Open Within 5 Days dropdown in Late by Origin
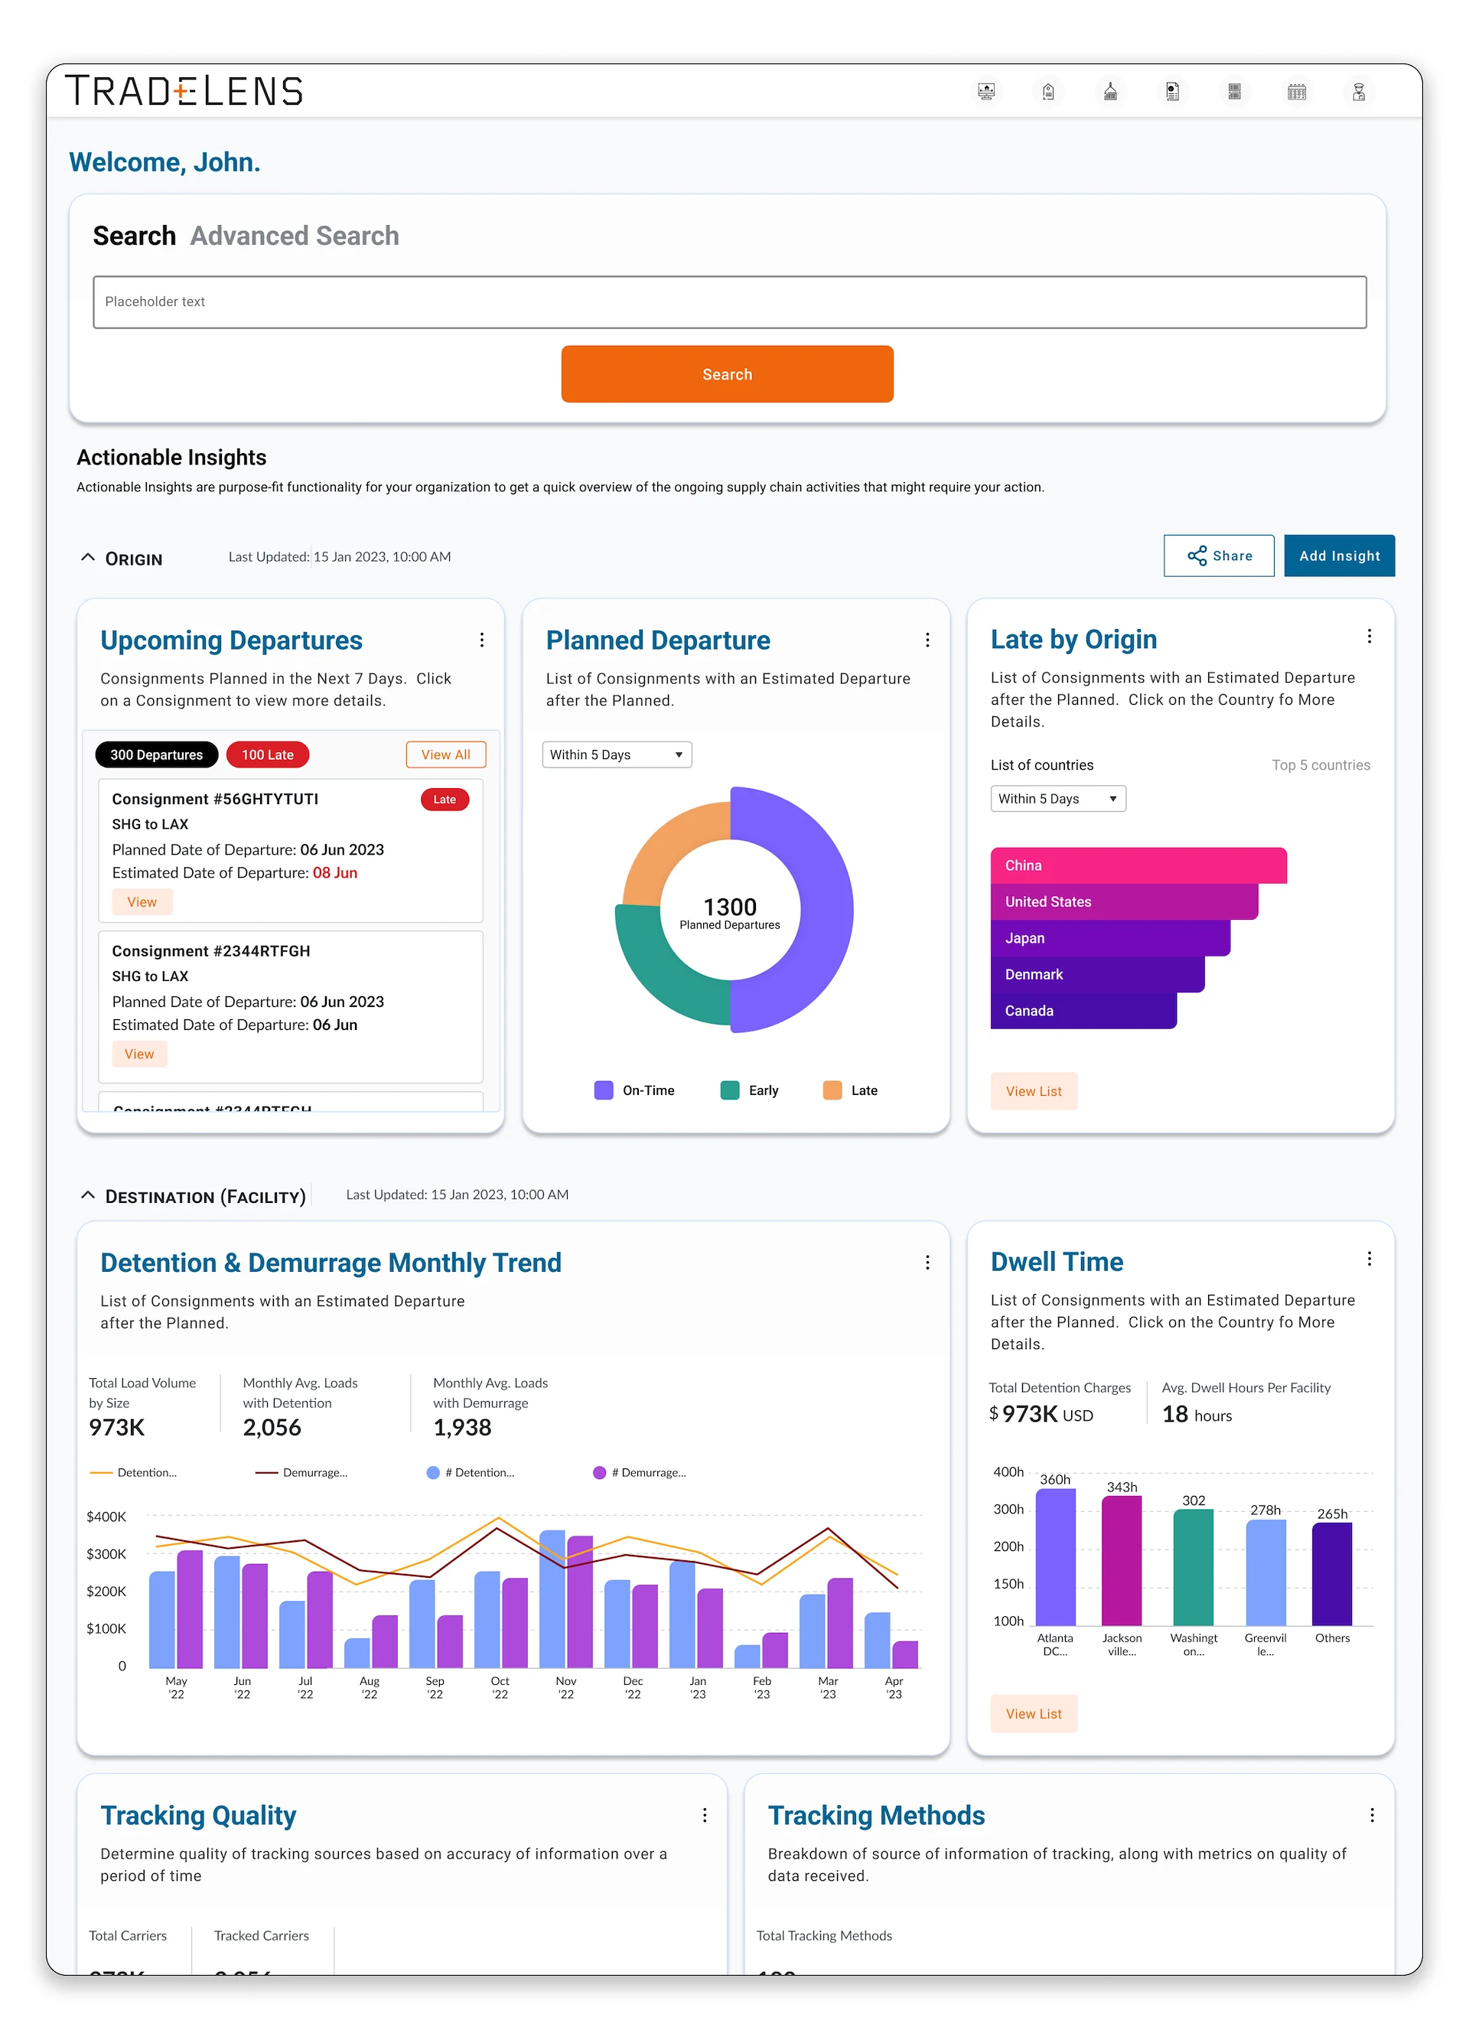 pyautogui.click(x=1058, y=799)
